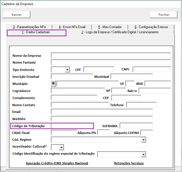Viewport: 182px width, 172px height.
Task: Select the Inscrição Estadual field
Action: [72, 76]
